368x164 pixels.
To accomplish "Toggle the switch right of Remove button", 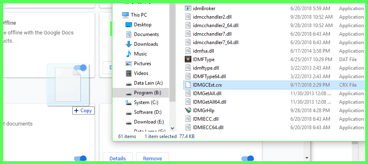I will point(247,158).
